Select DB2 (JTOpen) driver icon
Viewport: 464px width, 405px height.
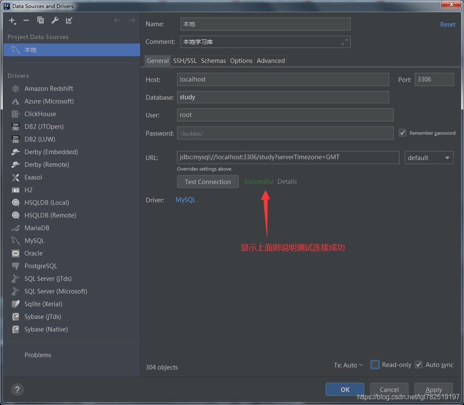[15, 127]
